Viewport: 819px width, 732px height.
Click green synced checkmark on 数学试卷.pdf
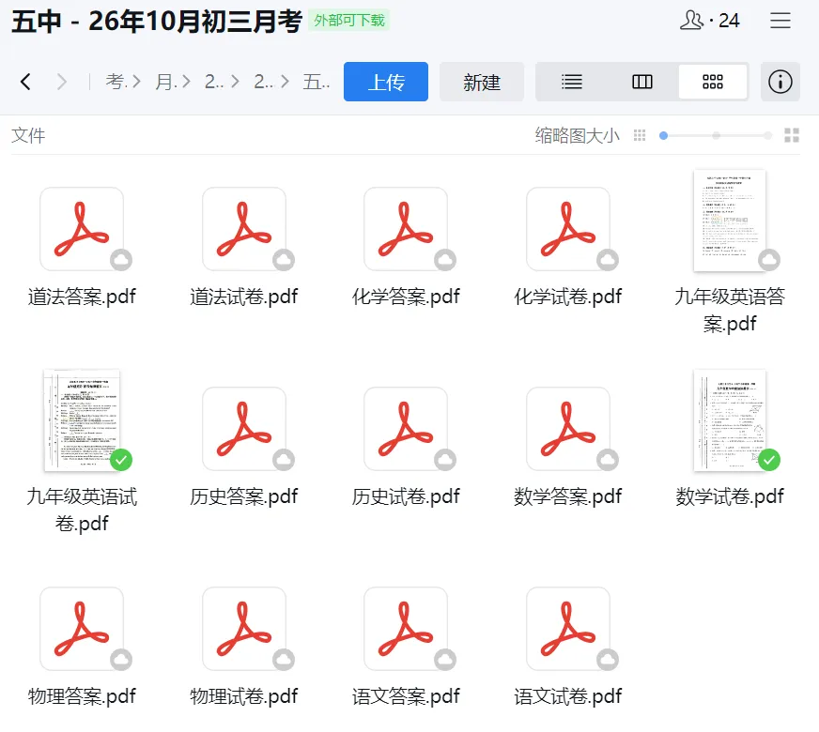[x=769, y=460]
